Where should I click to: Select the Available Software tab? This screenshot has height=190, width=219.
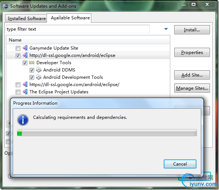(x=69, y=18)
